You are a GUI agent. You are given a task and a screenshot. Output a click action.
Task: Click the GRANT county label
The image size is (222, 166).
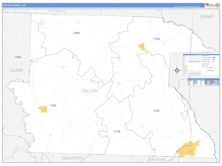pos(207,17)
